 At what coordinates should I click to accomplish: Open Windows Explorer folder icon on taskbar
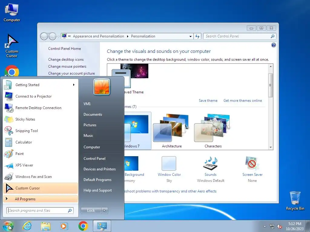click(x=46, y=226)
